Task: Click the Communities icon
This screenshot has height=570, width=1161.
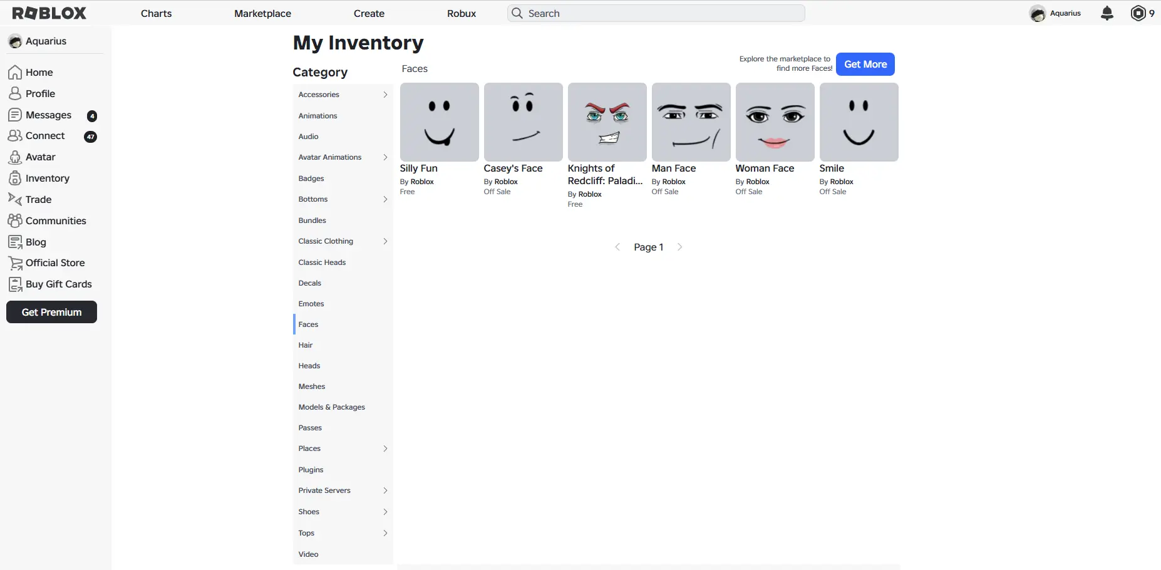Action: tap(15, 220)
